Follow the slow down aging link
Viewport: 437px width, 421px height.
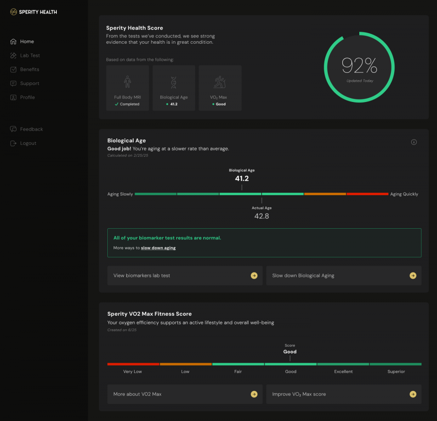pos(158,248)
